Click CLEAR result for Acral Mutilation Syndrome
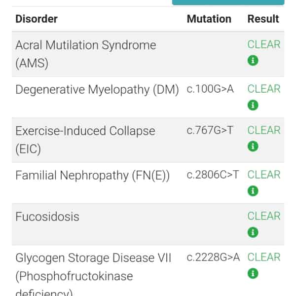 [264, 44]
